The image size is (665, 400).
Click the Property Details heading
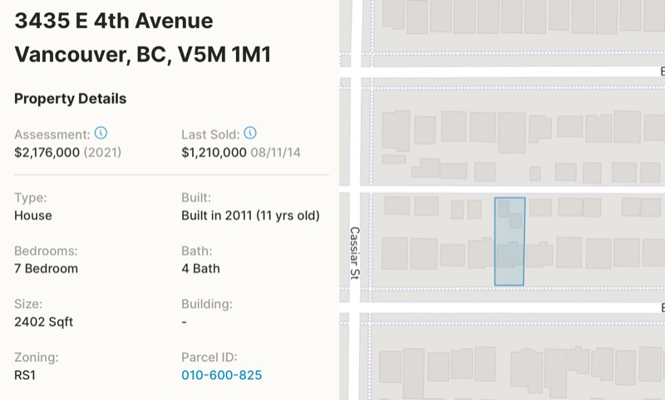click(x=71, y=99)
